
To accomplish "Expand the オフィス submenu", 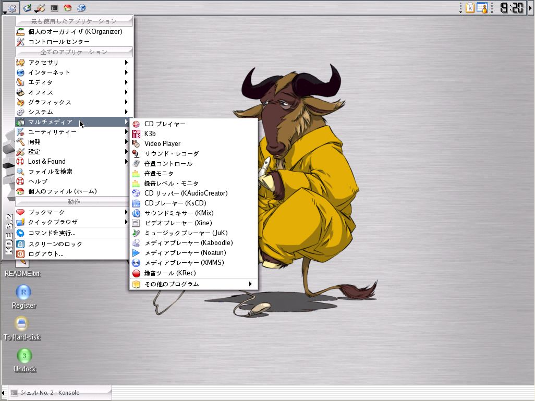I will click(x=74, y=92).
